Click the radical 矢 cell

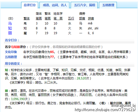point(80,28)
